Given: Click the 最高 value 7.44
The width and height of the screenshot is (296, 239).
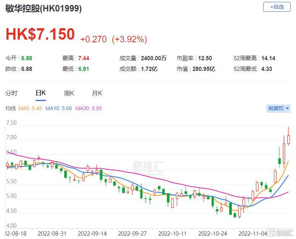Looking at the screenshot, I should click(84, 58).
